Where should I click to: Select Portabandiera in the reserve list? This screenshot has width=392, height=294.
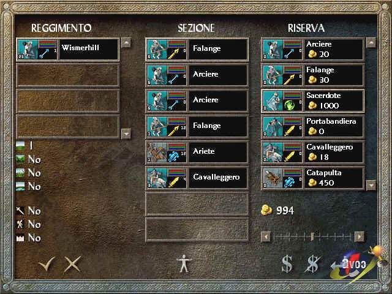[x=312, y=126]
